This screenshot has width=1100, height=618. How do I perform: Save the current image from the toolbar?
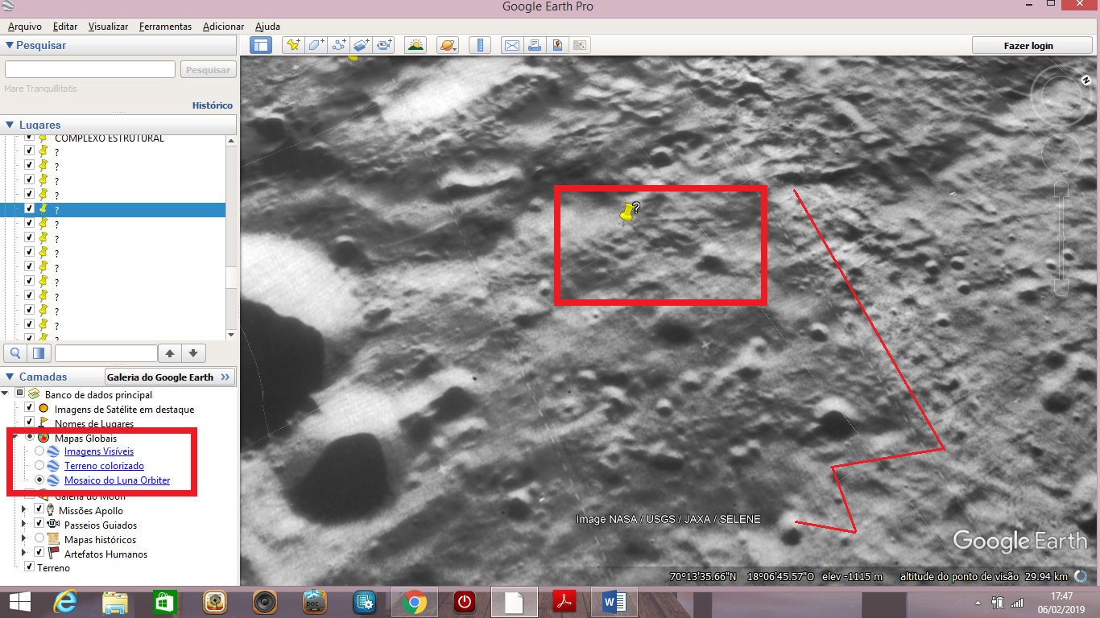click(x=556, y=45)
